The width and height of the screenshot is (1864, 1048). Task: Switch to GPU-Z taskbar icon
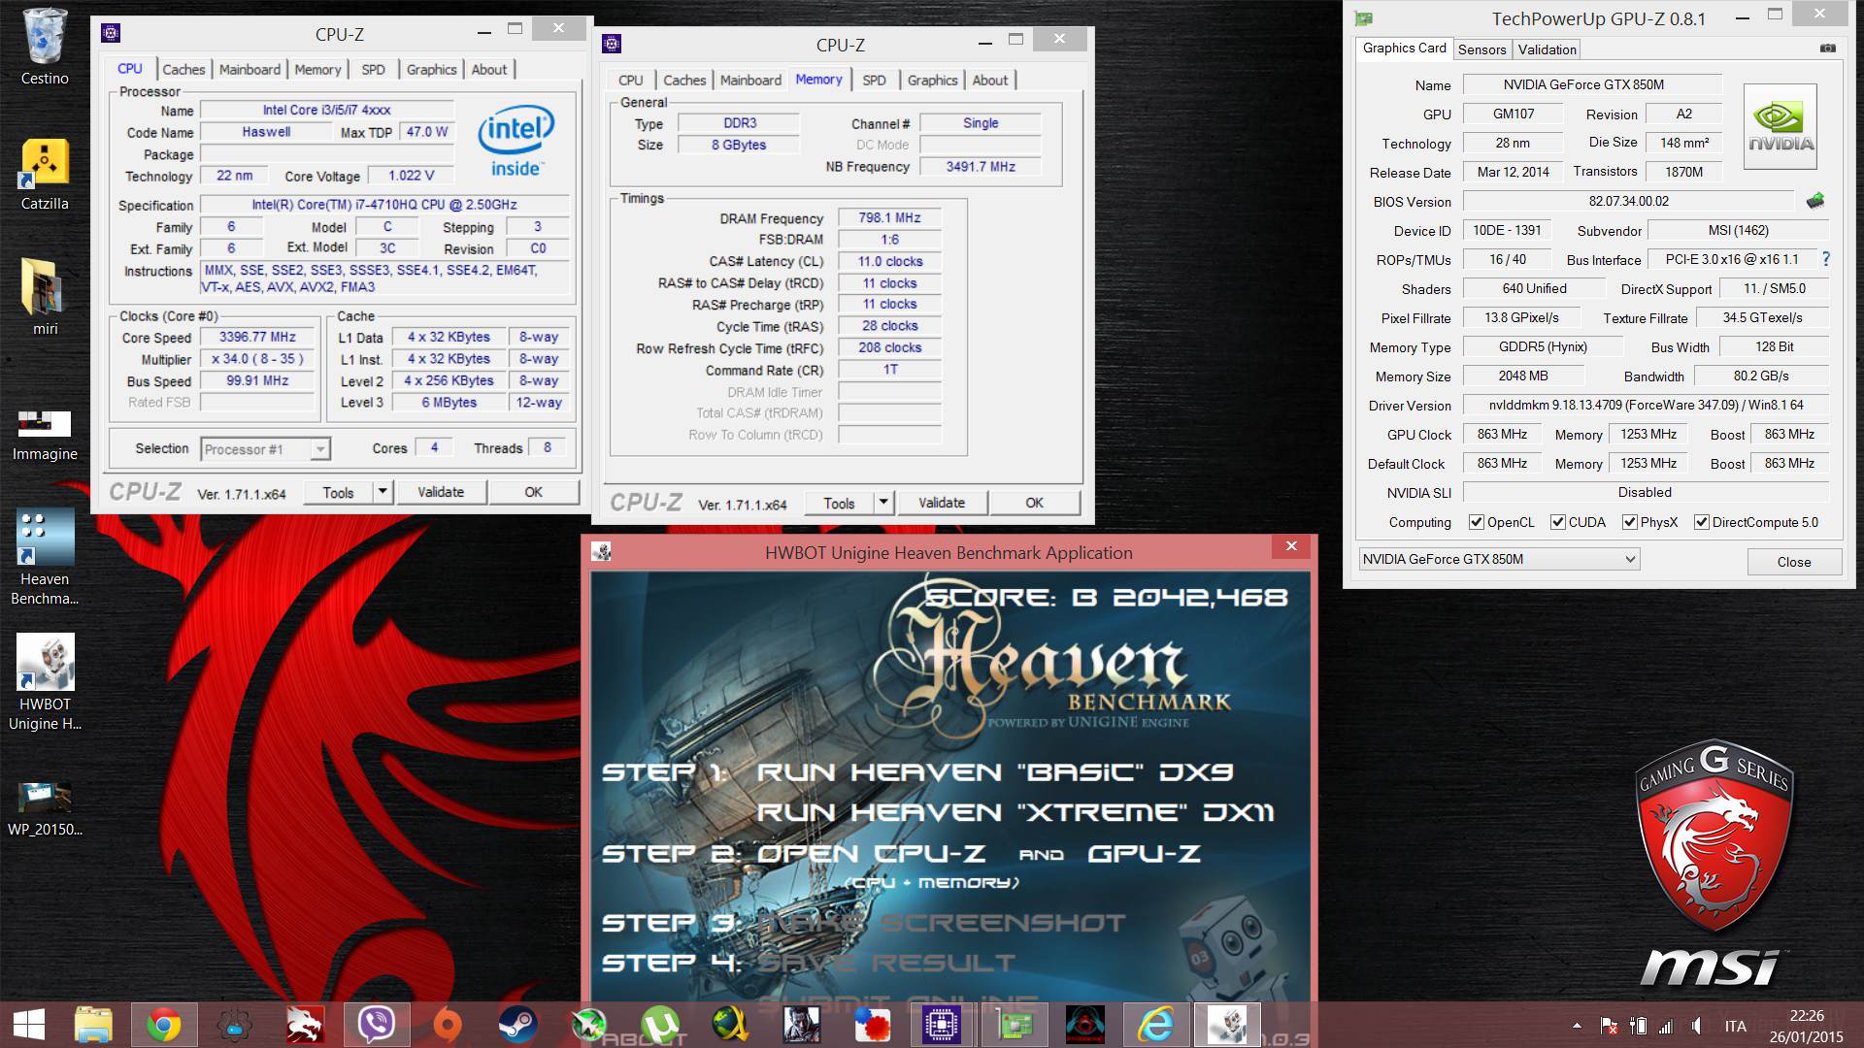pos(1015,1025)
